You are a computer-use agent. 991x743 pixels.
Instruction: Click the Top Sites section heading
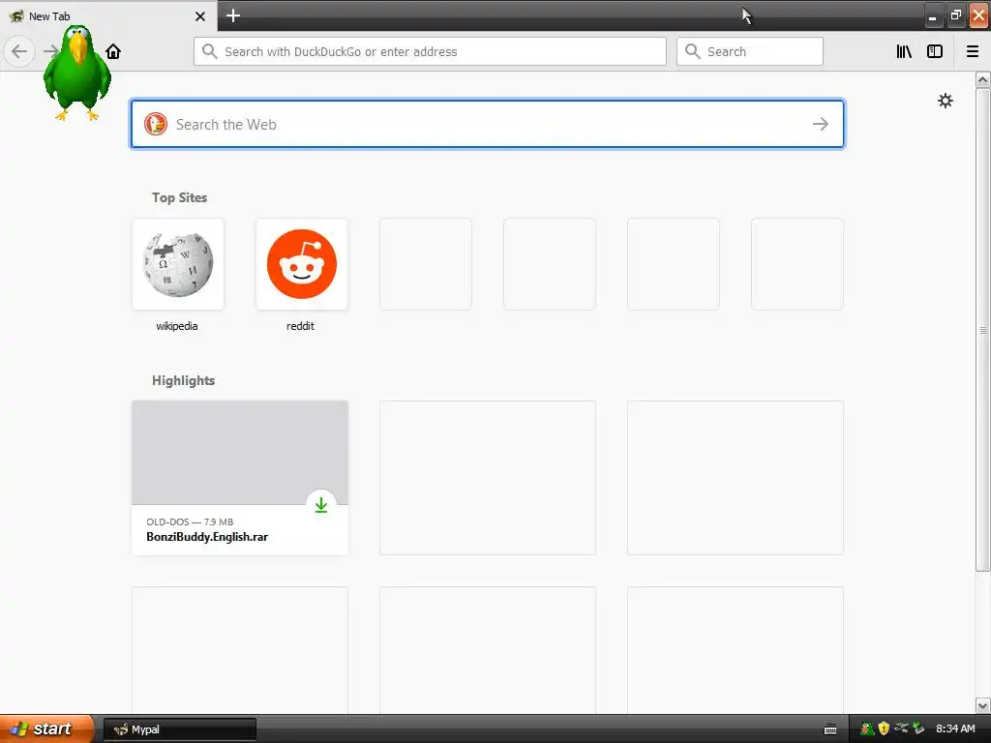pos(179,197)
